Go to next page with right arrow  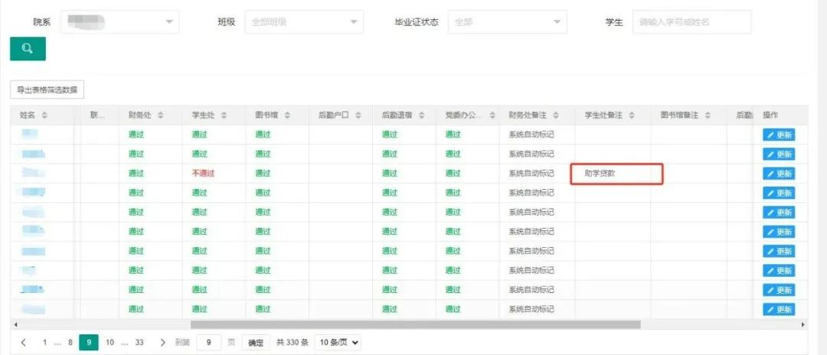[x=162, y=343]
